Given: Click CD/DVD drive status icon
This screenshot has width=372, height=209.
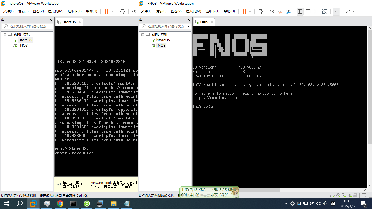Looking at the screenshot, I should [338, 195].
